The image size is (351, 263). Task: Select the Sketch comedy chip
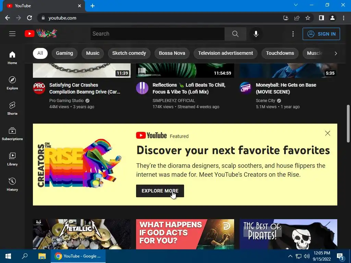(129, 53)
